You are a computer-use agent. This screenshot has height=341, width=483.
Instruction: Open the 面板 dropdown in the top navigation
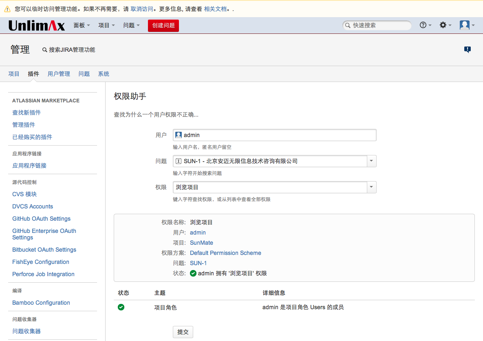pos(82,25)
